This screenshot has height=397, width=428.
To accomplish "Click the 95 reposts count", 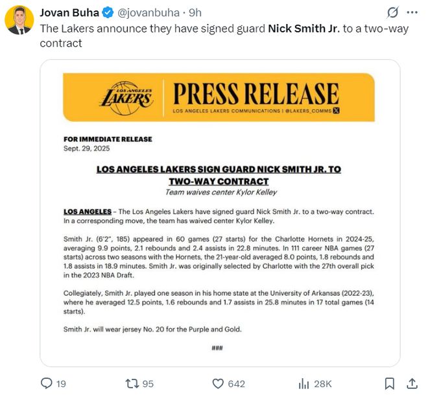I will pyautogui.click(x=147, y=384).
